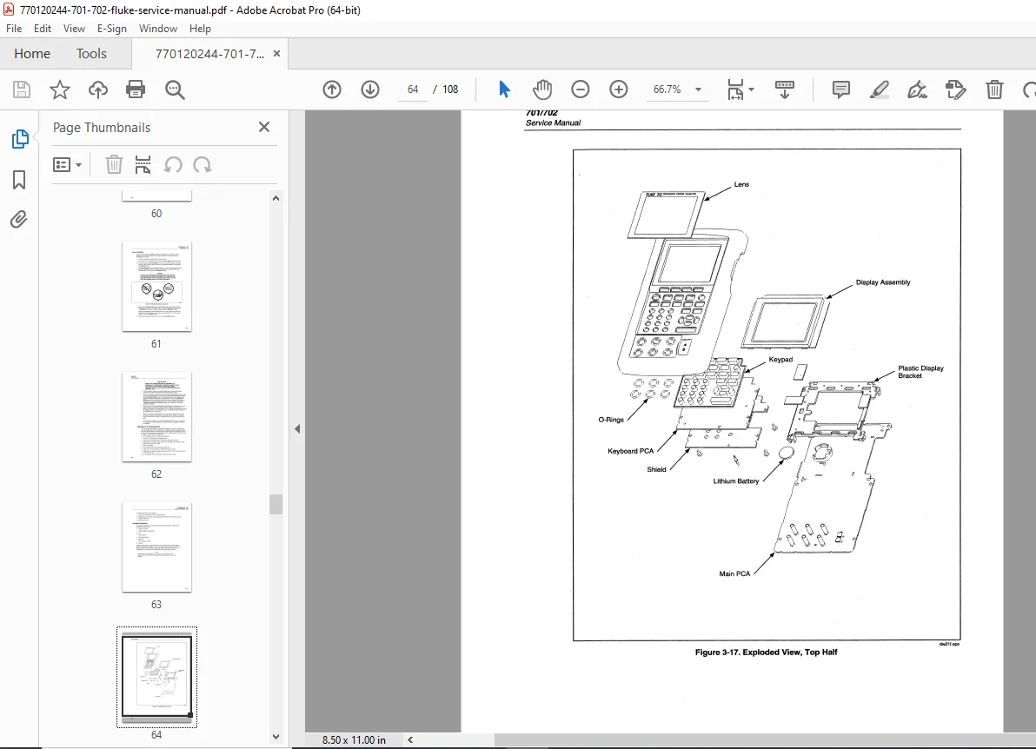The image size is (1036, 749).
Task: Activate the Hand pan tool
Action: (x=541, y=89)
